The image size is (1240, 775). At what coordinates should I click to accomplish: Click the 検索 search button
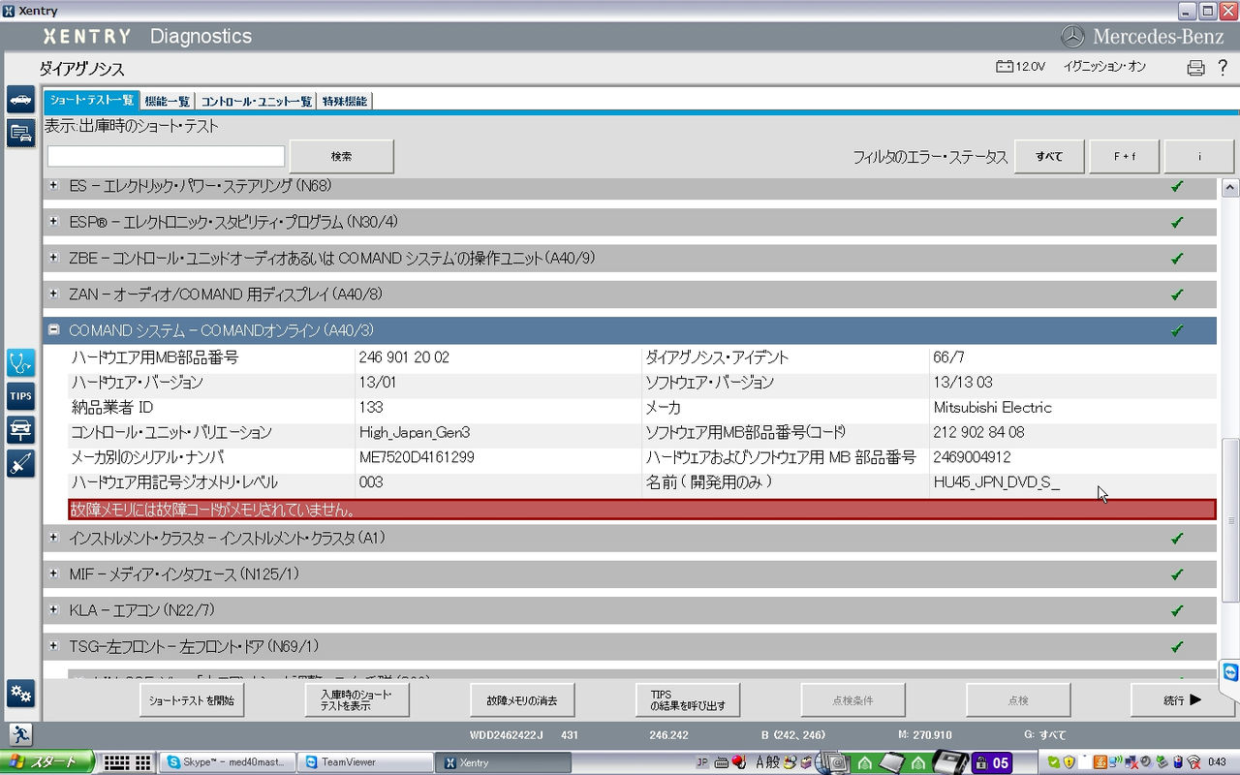click(x=341, y=156)
